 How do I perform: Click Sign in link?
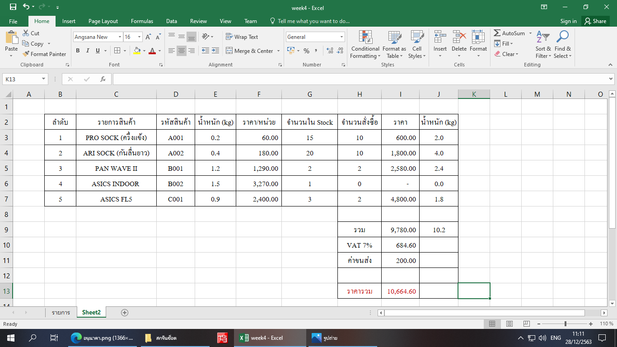pos(568,21)
